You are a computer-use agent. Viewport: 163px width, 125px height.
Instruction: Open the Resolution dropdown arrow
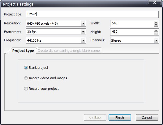click(83, 23)
